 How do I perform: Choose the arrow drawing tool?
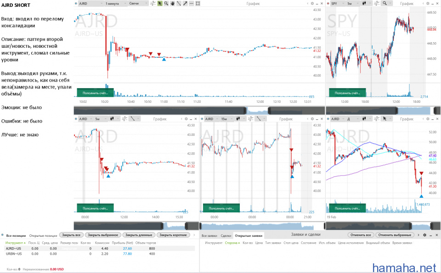coord(185,3)
